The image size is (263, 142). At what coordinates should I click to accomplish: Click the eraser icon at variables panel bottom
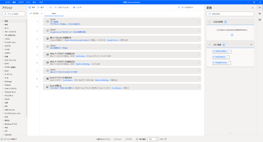point(230,133)
